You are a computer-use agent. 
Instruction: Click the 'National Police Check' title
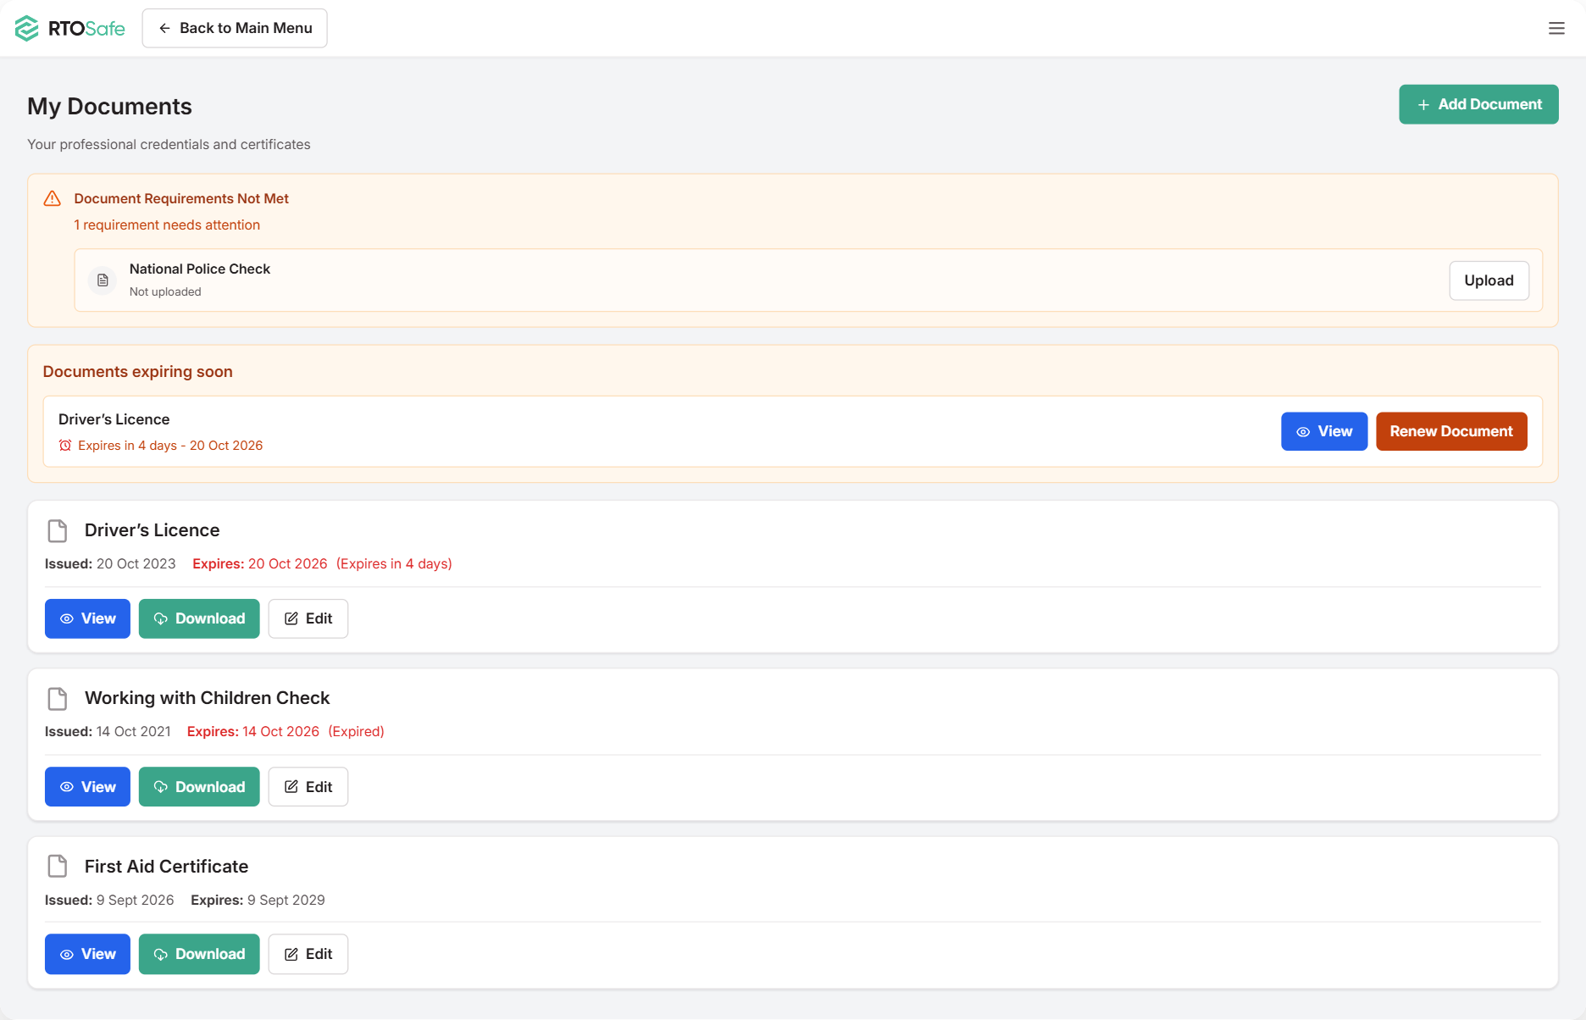pyautogui.click(x=200, y=269)
